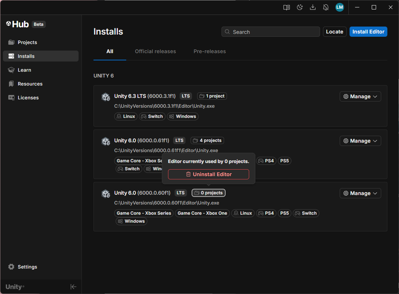
Task: Click the red Uninstall Editor button
Action: 208,174
